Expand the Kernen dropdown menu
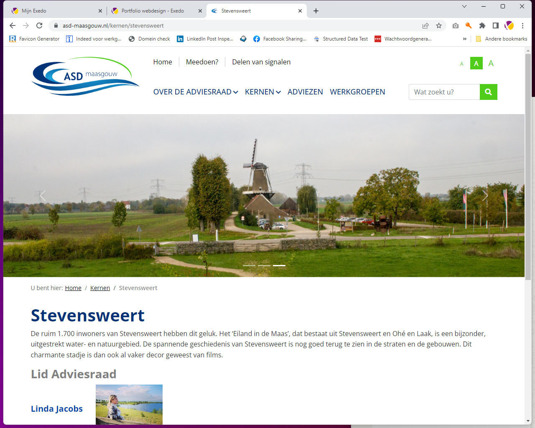The height and width of the screenshot is (428, 535). point(262,92)
